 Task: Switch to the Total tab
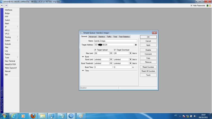[115, 37]
